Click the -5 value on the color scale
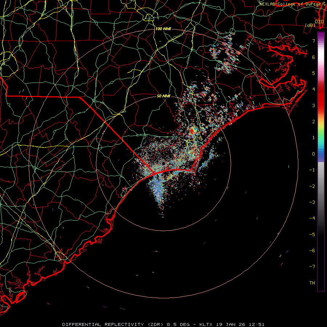 pyautogui.click(x=312, y=235)
